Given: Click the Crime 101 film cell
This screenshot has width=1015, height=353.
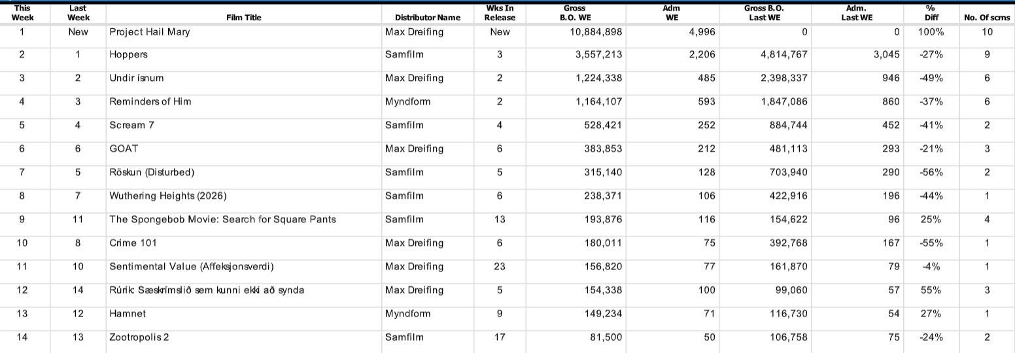Looking at the screenshot, I should (x=133, y=243).
